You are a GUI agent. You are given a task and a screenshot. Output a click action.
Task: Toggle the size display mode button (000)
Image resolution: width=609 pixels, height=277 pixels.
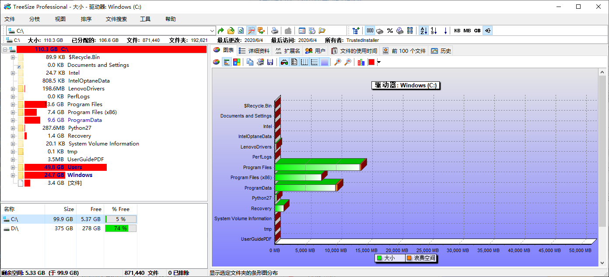point(370,31)
